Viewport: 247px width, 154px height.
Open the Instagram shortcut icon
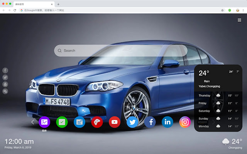pyautogui.click(x=185, y=122)
